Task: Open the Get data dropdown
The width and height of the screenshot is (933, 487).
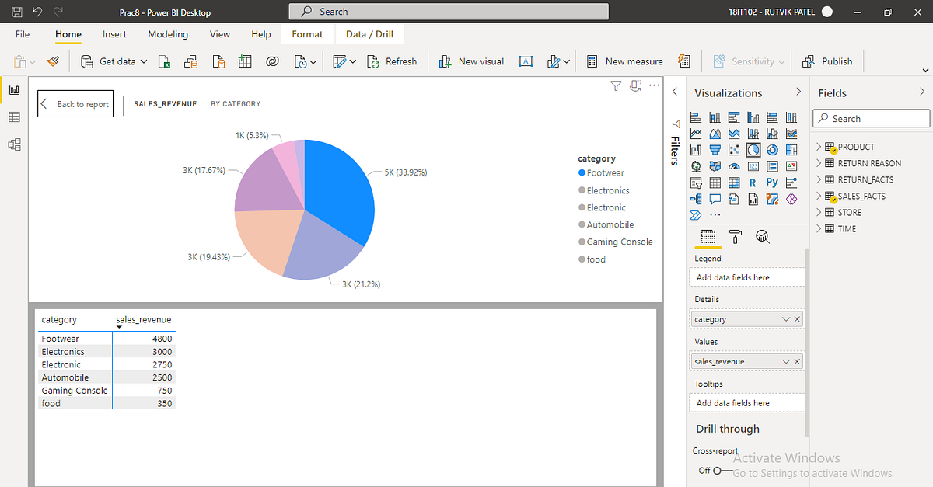Action: [145, 61]
